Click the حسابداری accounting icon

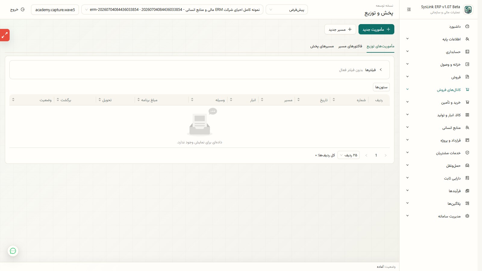[x=467, y=52]
